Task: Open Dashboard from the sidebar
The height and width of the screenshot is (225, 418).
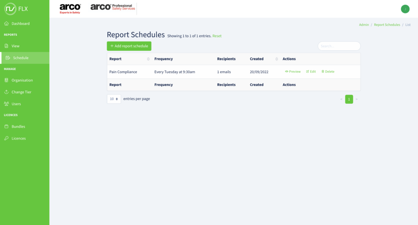Action: click(20, 24)
